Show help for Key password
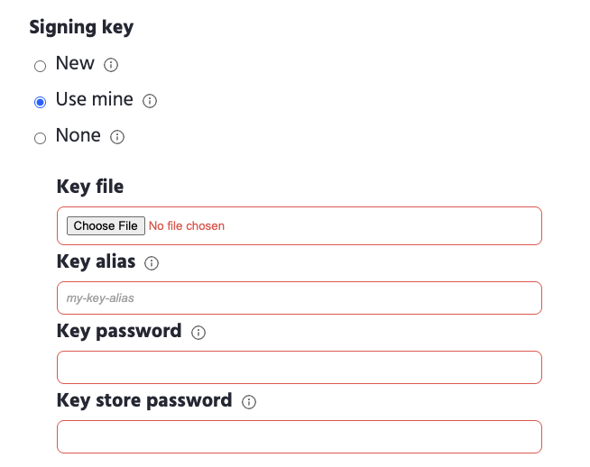 point(198,333)
